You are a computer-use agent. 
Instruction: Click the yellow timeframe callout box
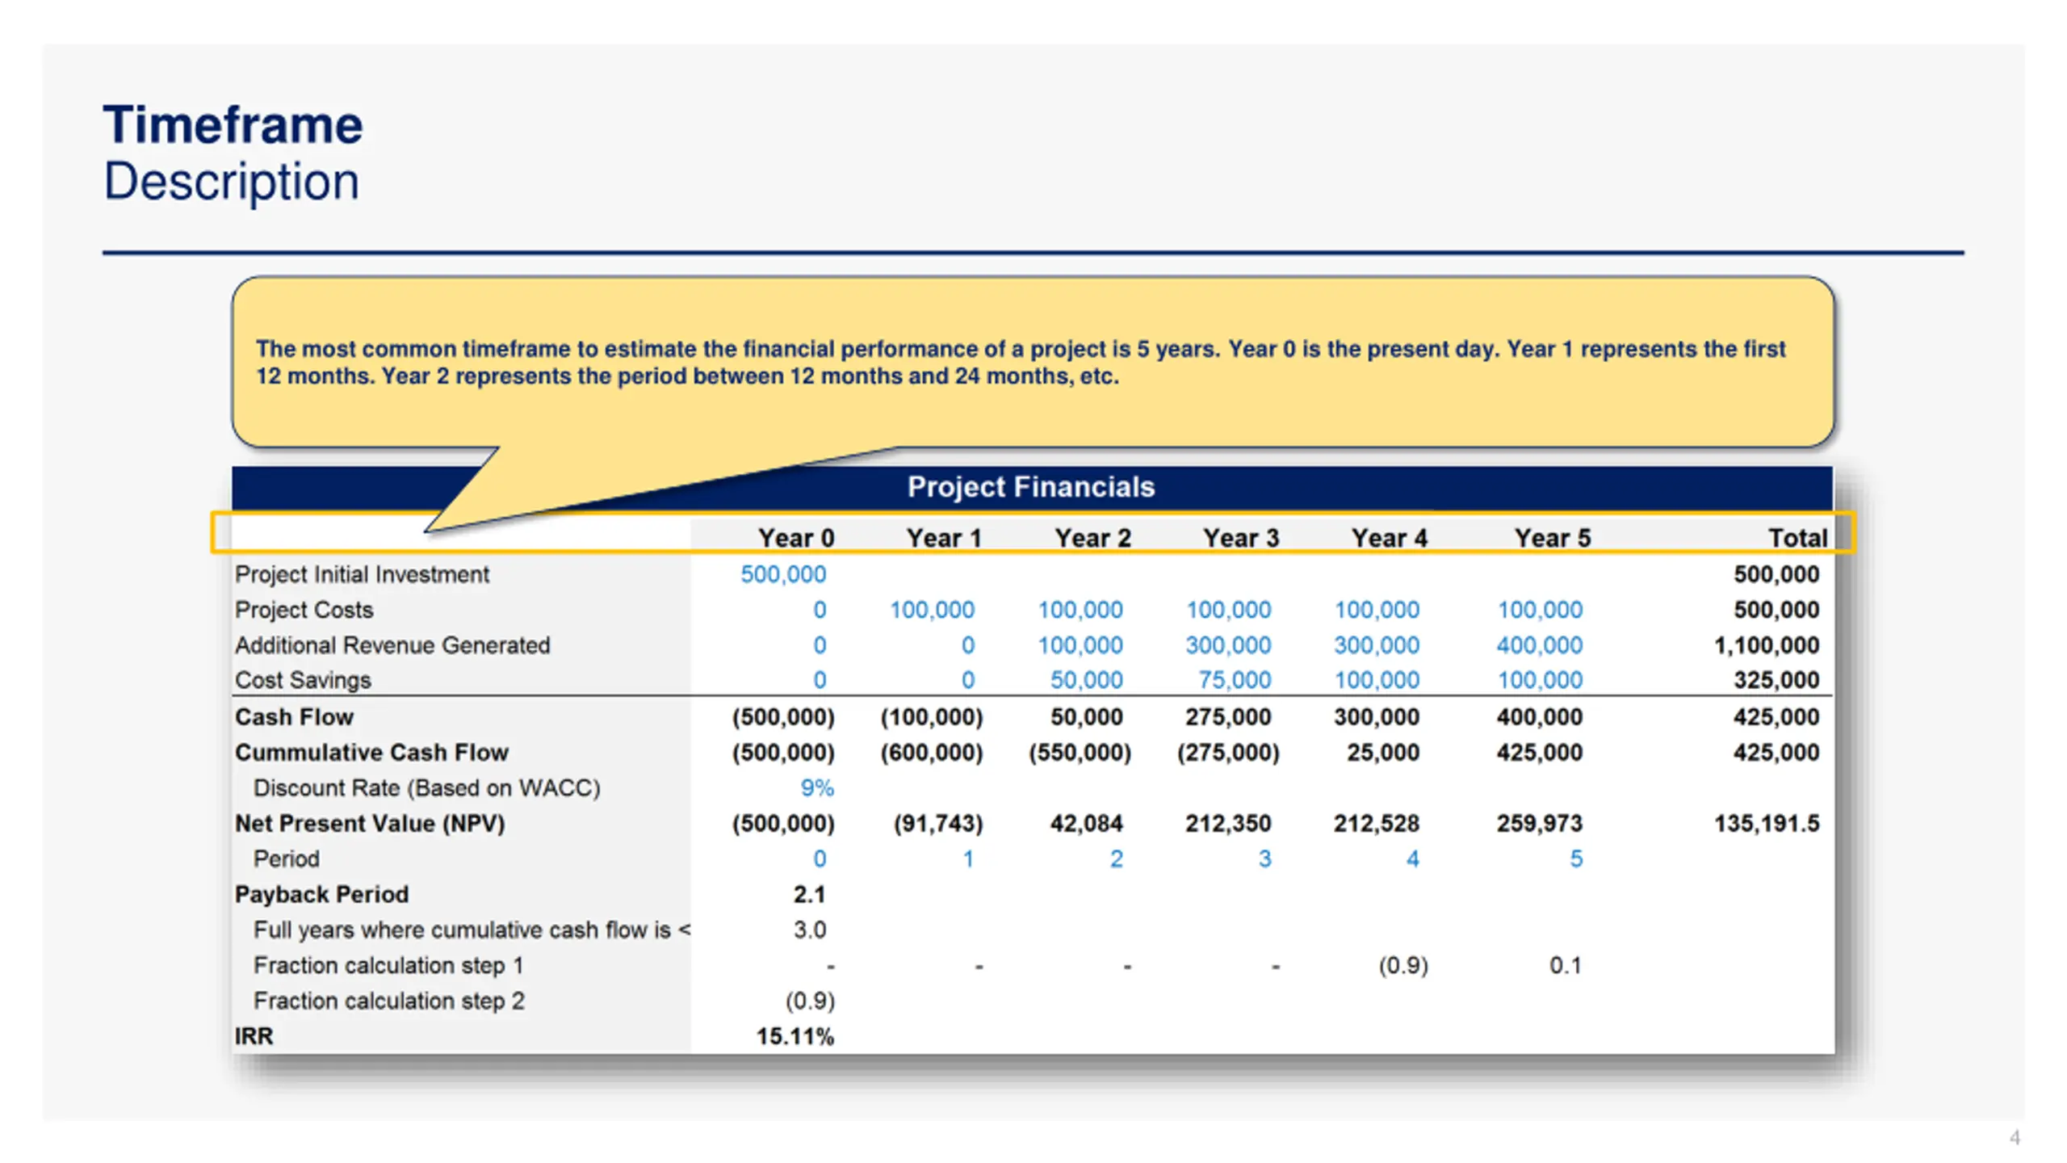point(1033,362)
